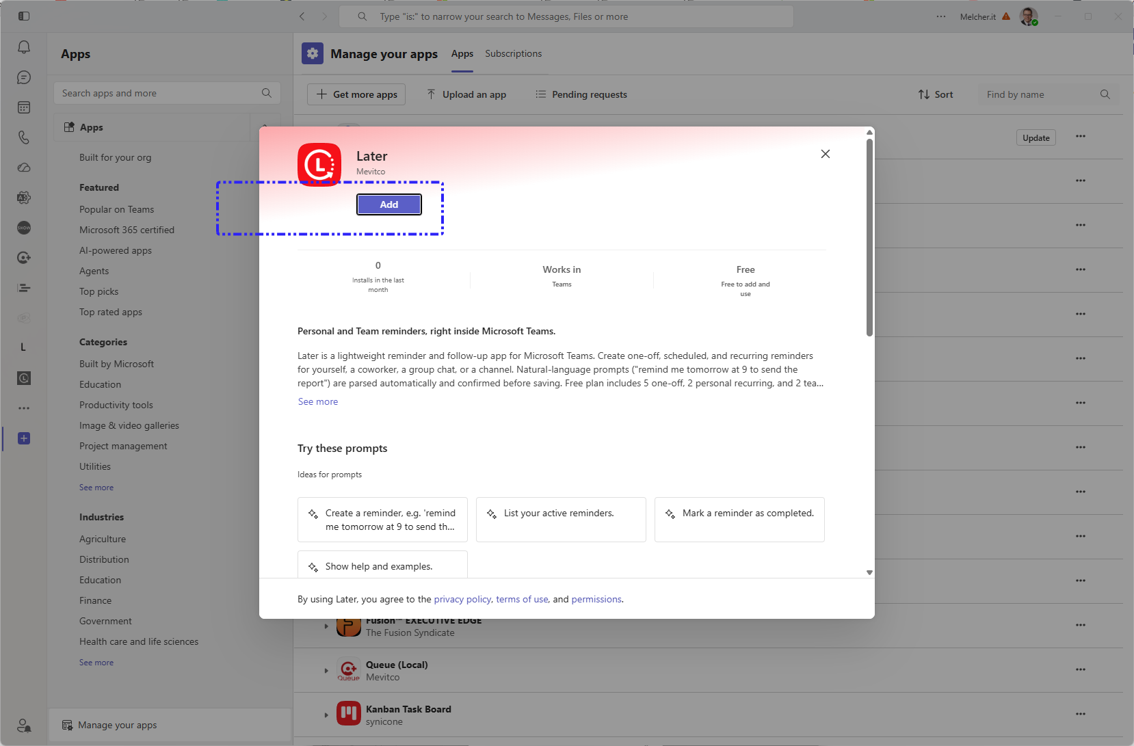
Task: Open more options for Fusion EXECUTIVE EDGE row
Action: (1081, 625)
